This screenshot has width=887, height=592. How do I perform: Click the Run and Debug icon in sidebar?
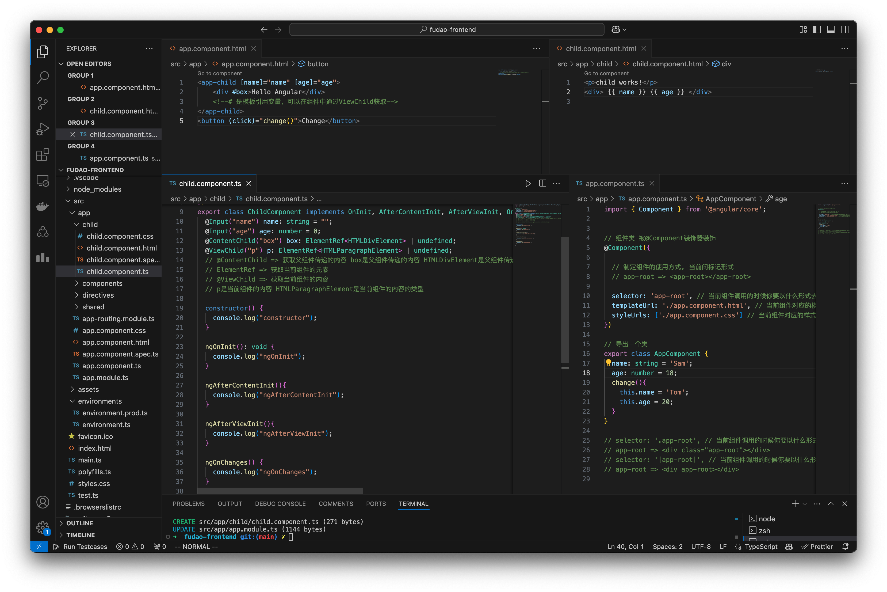42,129
